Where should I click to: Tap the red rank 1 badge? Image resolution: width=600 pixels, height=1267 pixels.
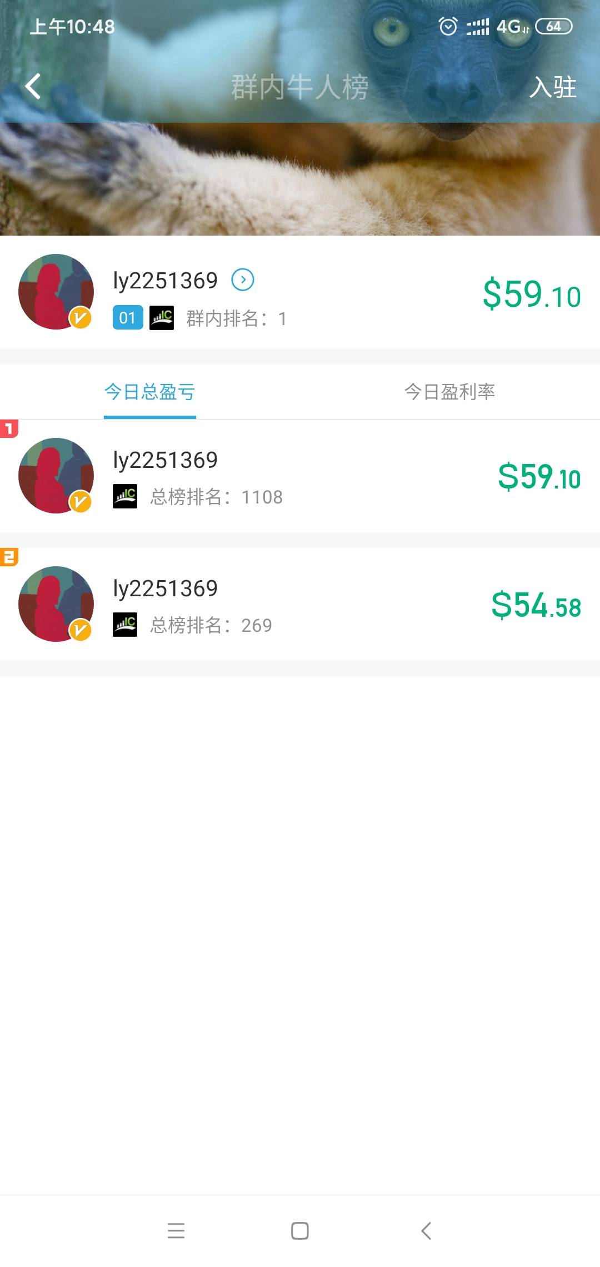click(x=9, y=428)
